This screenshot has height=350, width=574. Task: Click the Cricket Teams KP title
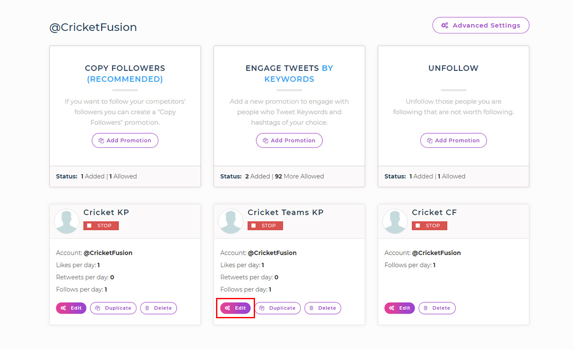[286, 212]
